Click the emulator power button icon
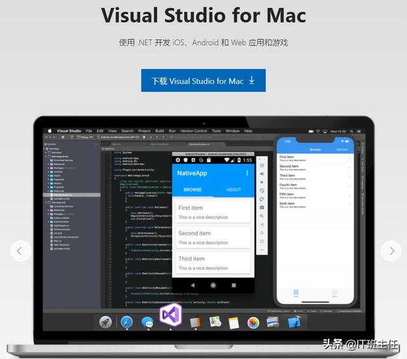The width and height of the screenshot is (407, 359). (x=262, y=165)
